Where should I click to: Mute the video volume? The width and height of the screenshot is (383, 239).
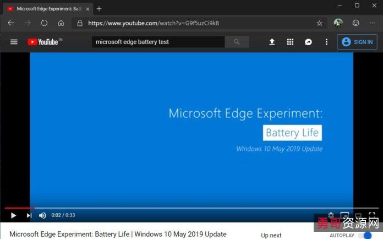tap(42, 215)
